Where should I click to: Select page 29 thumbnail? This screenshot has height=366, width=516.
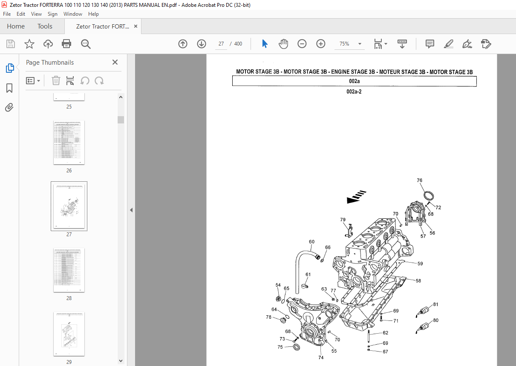69,334
